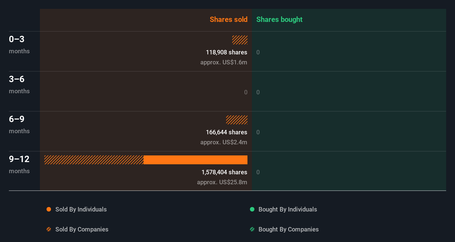Click the 1,578,404 shares value
Image resolution: width=455 pixels, height=242 pixels.
click(x=224, y=172)
